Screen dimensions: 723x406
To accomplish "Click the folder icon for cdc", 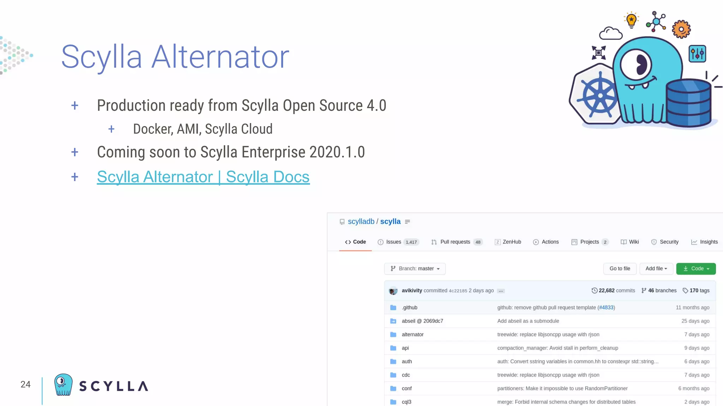I will pos(393,375).
